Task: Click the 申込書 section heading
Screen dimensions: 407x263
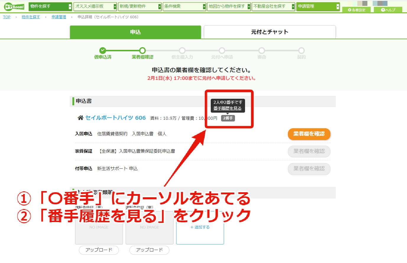Action: point(84,101)
